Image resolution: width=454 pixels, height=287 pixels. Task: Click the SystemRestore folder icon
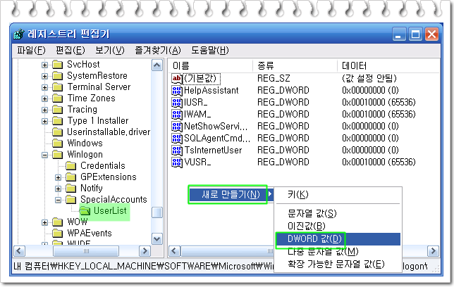coord(57,76)
